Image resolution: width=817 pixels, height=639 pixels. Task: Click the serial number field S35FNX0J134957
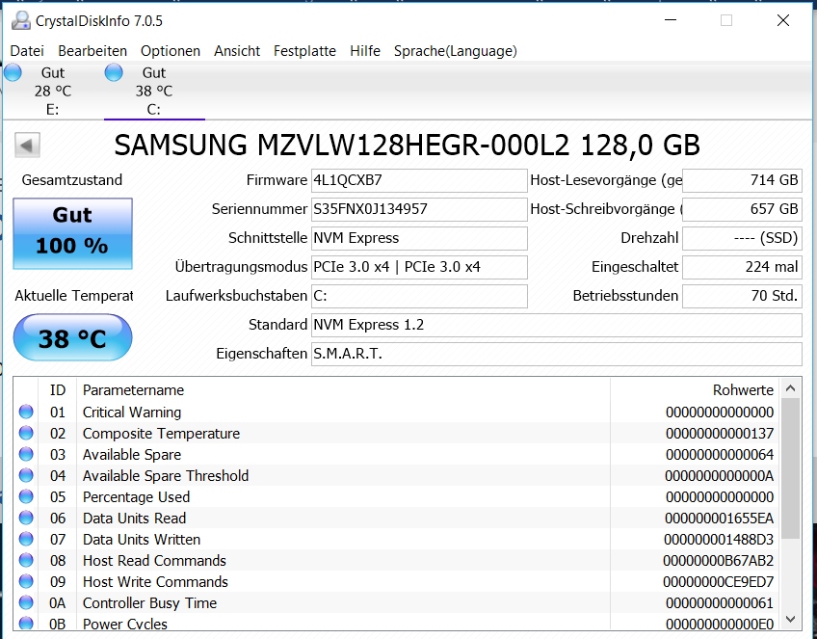click(419, 209)
